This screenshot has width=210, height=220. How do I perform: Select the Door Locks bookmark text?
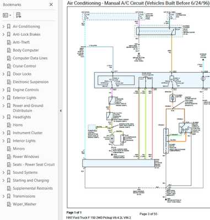[22, 74]
